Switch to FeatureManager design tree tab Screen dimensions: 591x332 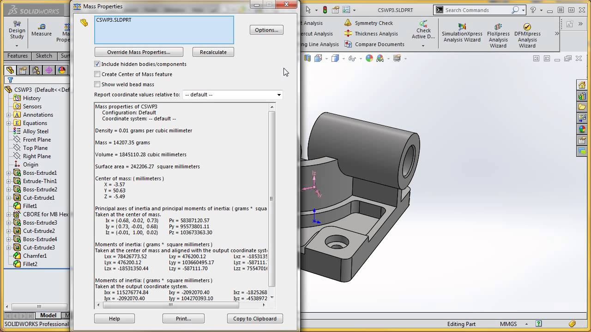click(x=10, y=70)
